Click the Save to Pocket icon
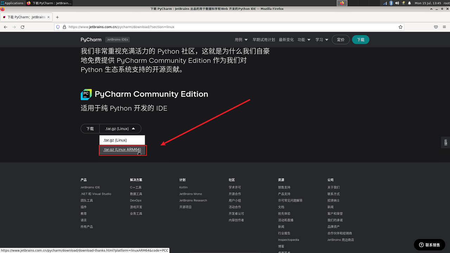 click(x=436, y=27)
